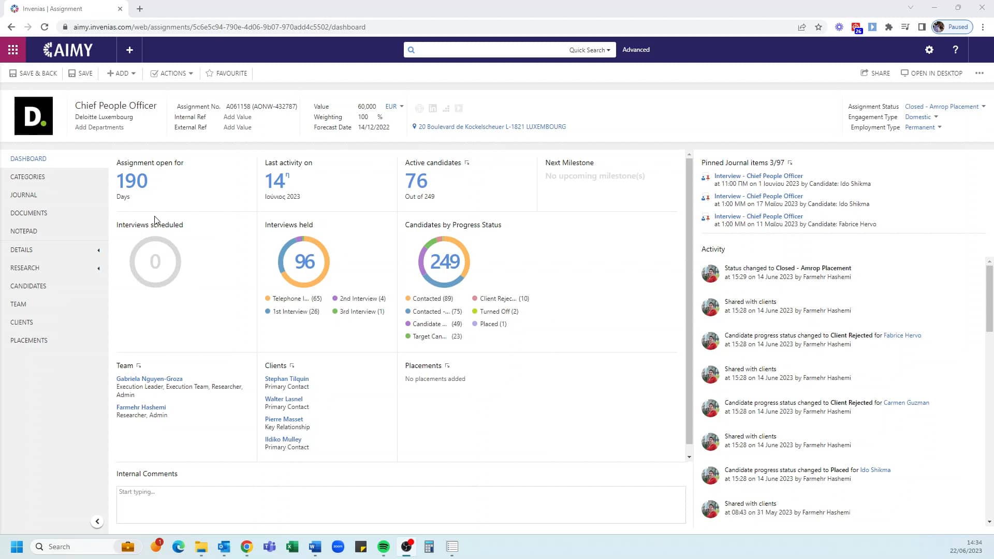Screen dimensions: 994x559
Task: Open the app grid launcher icon
Action: click(x=13, y=50)
